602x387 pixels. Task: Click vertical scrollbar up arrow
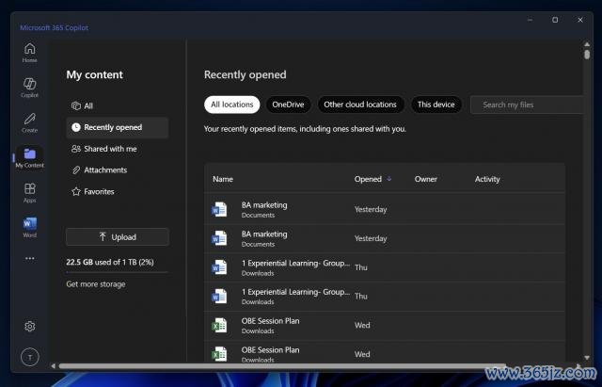(x=587, y=44)
